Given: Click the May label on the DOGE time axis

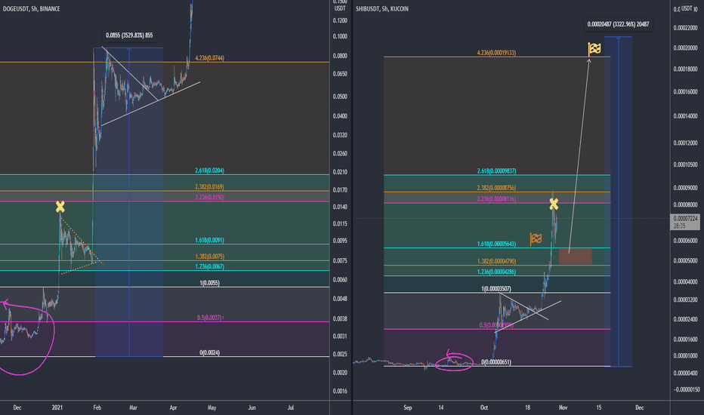Looking at the screenshot, I should click(x=212, y=407).
